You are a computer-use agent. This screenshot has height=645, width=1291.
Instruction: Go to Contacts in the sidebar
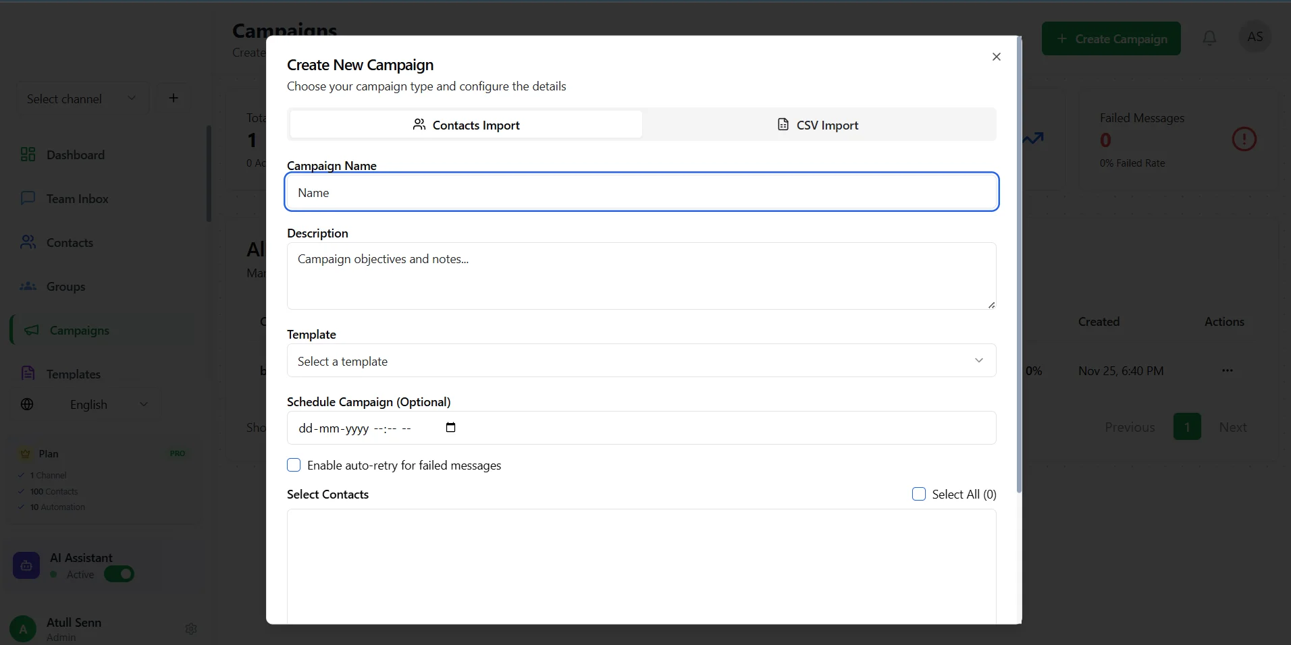coord(70,242)
